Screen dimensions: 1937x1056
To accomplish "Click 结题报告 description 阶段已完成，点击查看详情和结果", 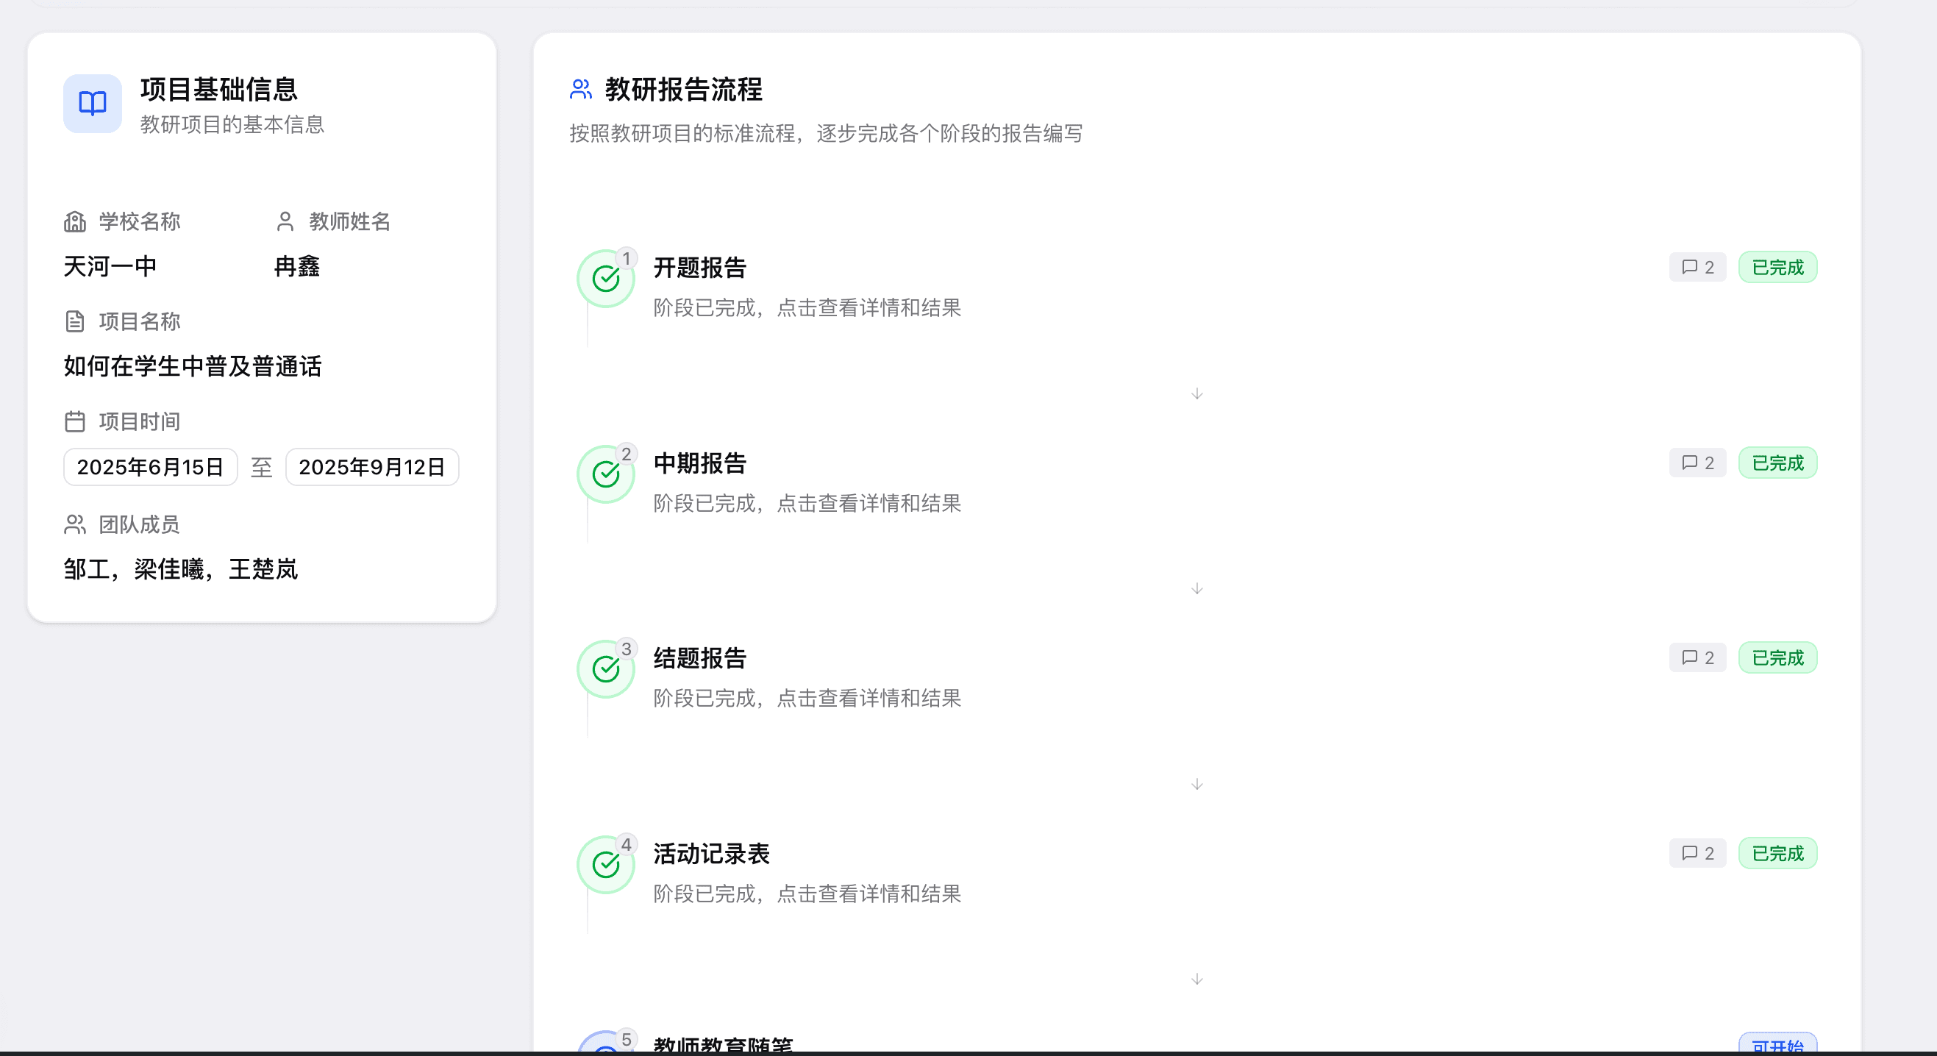I will click(x=807, y=698).
